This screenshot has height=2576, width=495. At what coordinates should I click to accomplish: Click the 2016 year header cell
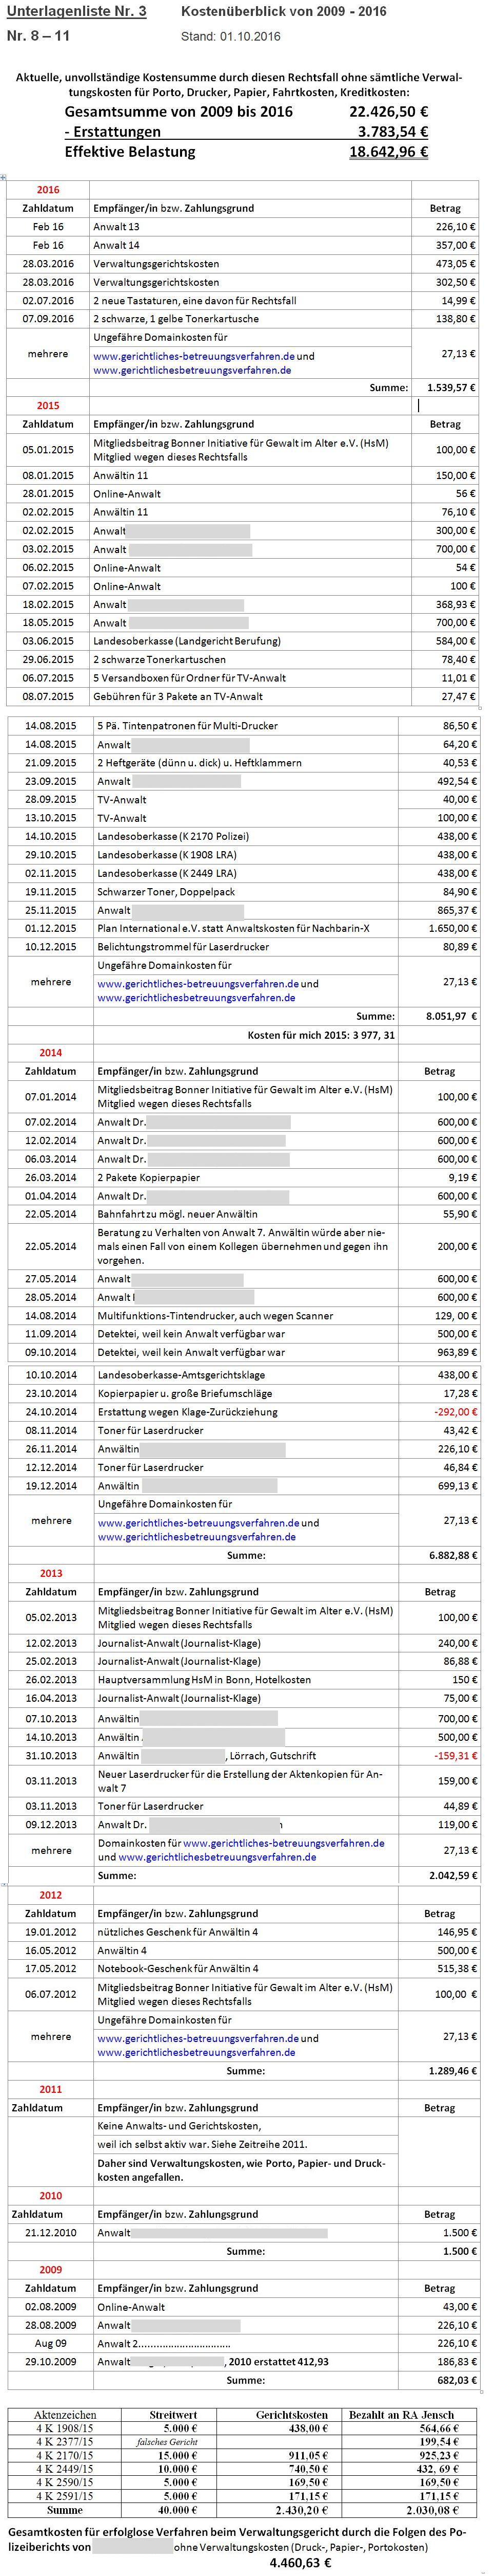point(48,190)
